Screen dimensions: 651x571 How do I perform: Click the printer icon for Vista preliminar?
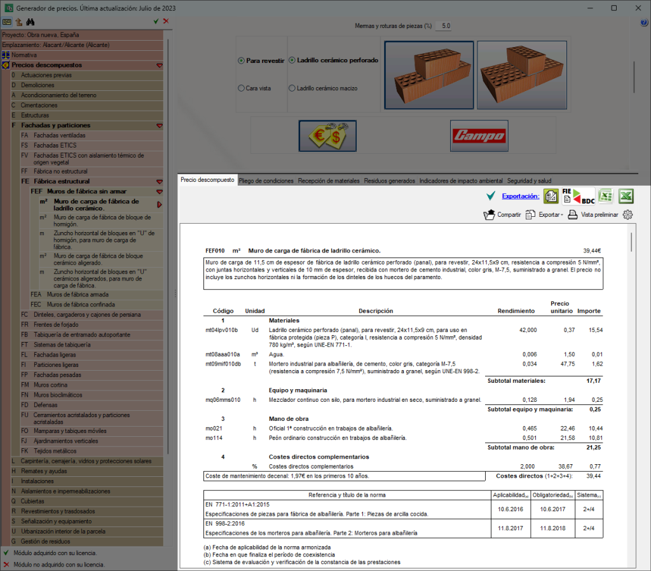[x=573, y=215]
